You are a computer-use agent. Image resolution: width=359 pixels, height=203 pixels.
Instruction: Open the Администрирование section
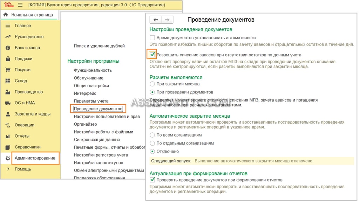35,158
